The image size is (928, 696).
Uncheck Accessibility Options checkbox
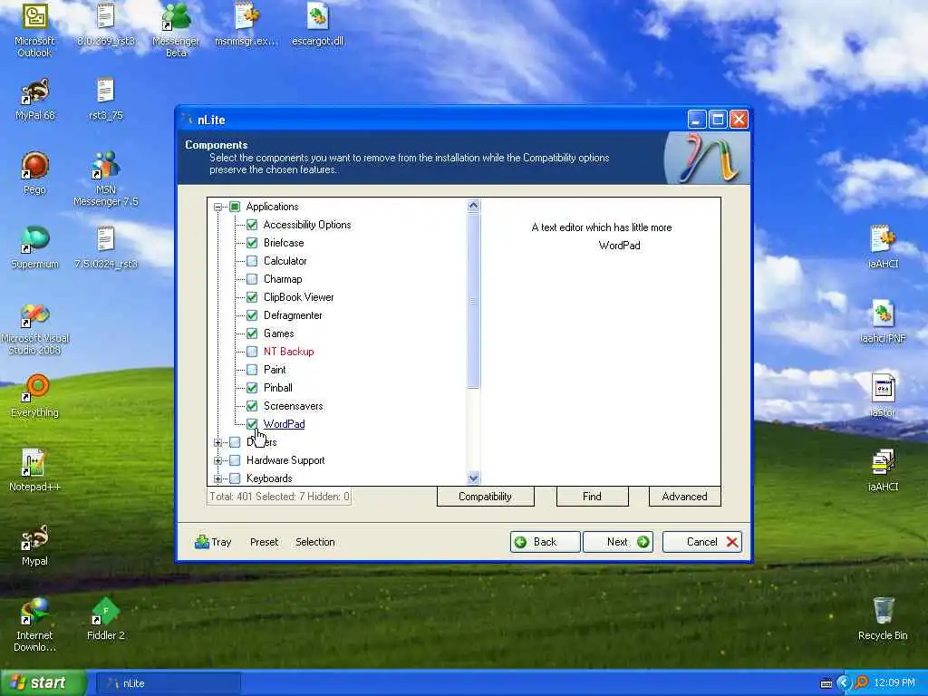pyautogui.click(x=252, y=225)
